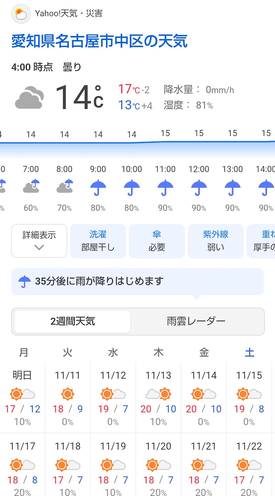Select the 11/20 forecast cell
Image resolution: width=275 pixels, height=496 pixels.
(x=158, y=465)
